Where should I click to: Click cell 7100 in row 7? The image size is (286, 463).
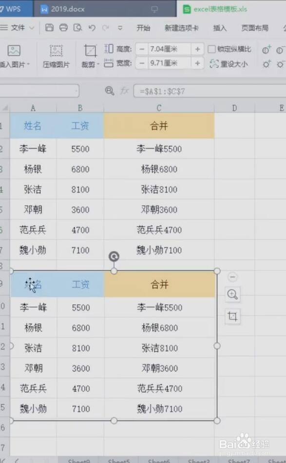80,250
